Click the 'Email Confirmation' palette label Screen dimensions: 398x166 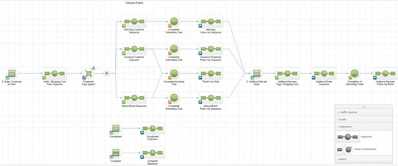pos(365,149)
